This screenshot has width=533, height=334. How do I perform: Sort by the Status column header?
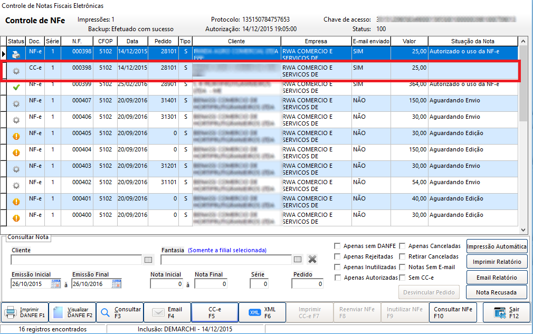[x=16, y=41]
